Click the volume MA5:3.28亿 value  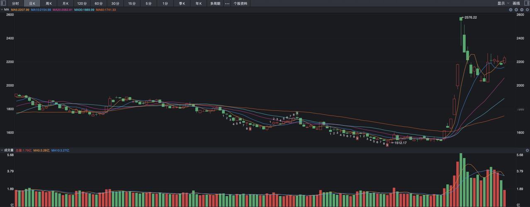tap(41, 151)
